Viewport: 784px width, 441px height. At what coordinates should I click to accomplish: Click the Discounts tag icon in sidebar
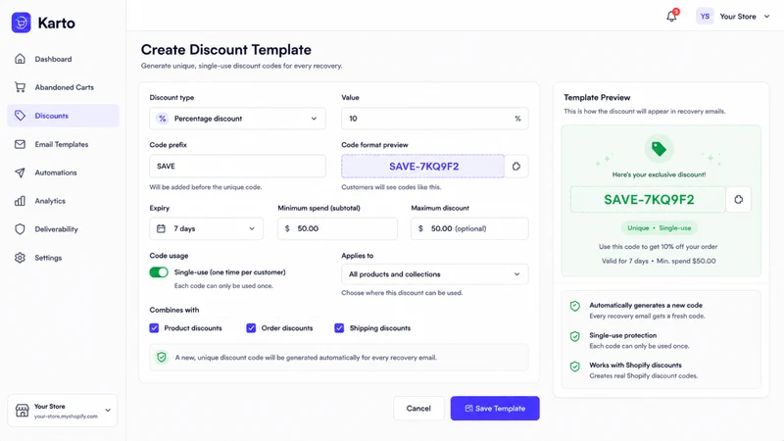(20, 116)
